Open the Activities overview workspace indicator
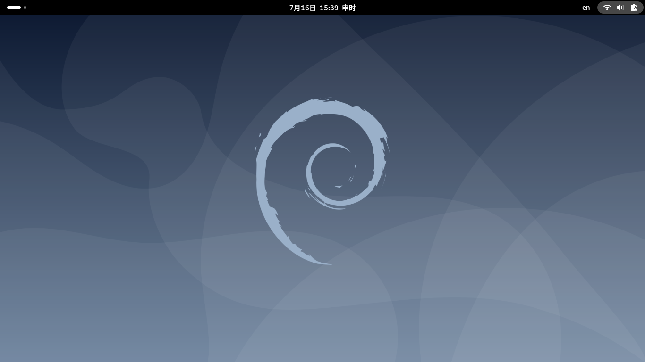This screenshot has width=645, height=362. tap(17, 8)
